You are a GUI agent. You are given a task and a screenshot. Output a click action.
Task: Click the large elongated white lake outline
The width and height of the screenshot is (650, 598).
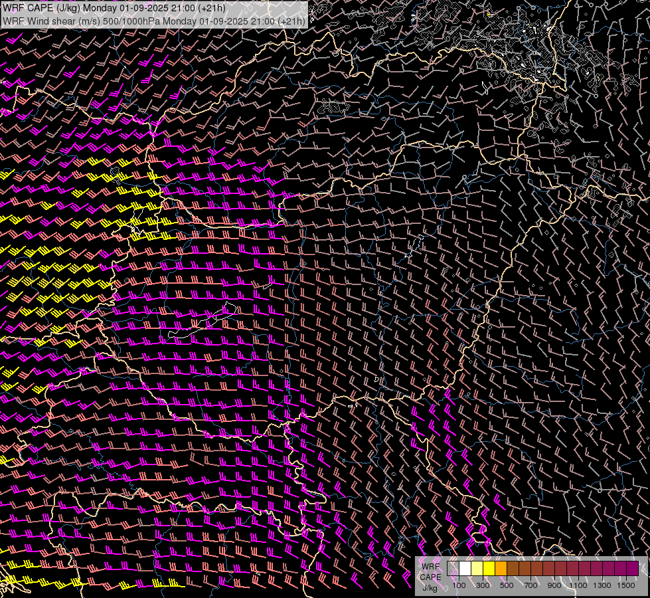(x=203, y=321)
